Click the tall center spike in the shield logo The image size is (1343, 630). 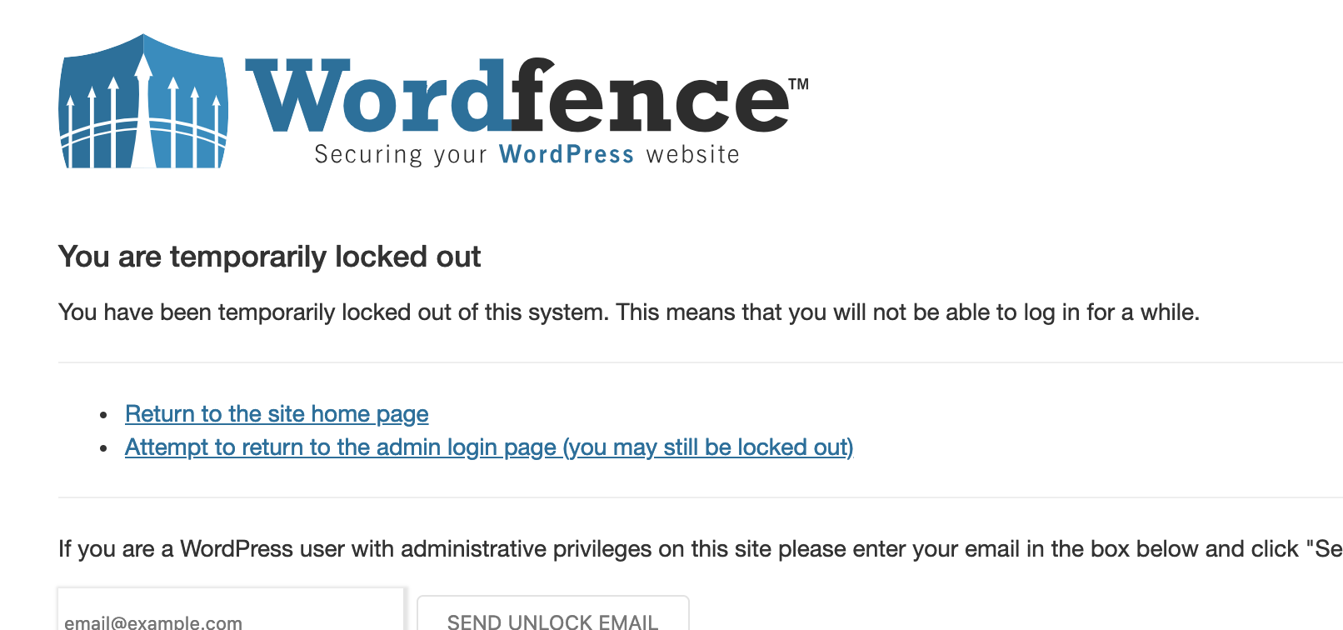pos(143,100)
